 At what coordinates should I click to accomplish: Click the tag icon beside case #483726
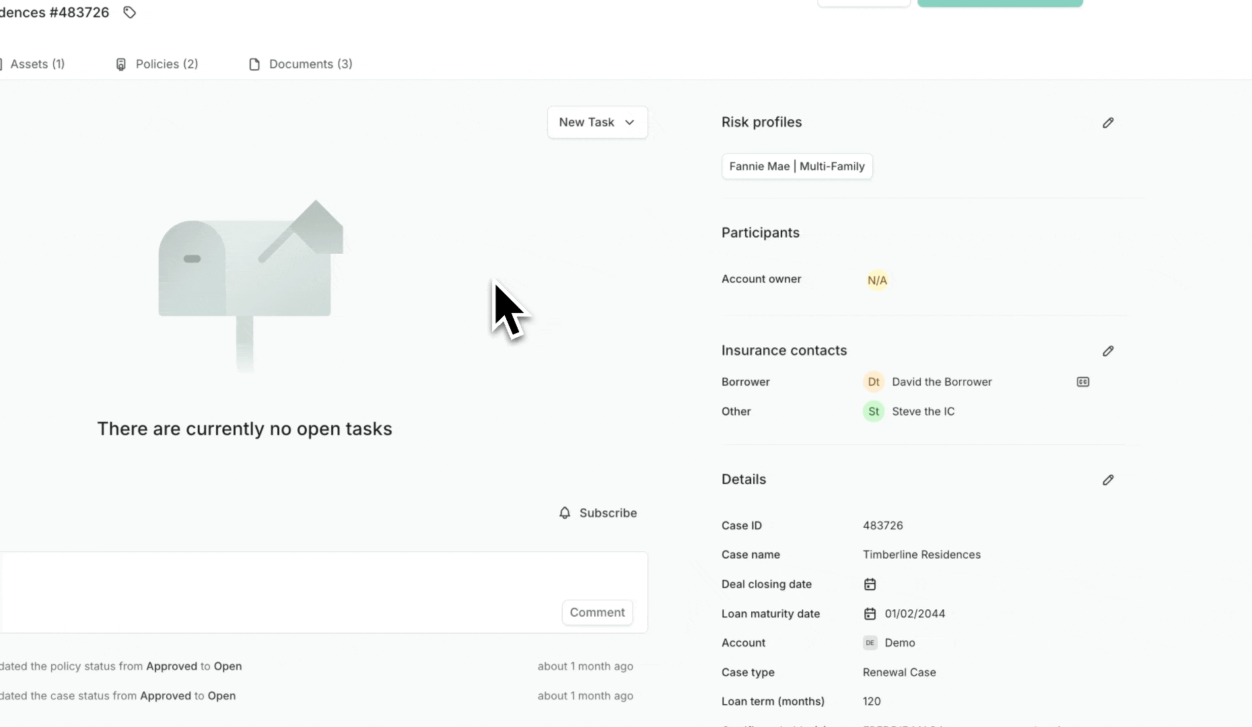tap(129, 12)
